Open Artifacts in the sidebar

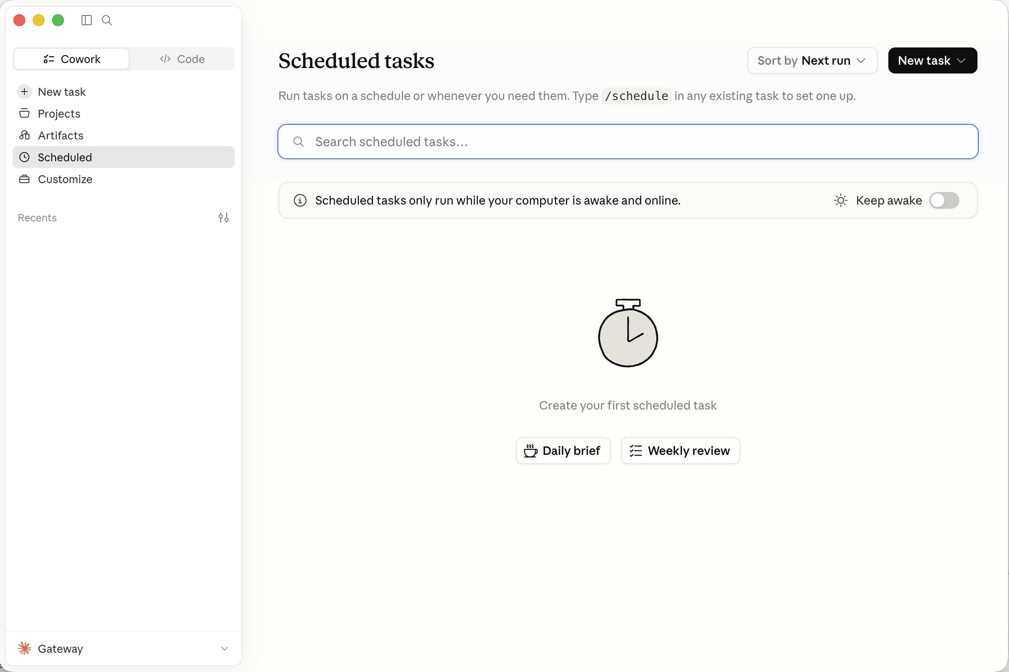(x=124, y=135)
